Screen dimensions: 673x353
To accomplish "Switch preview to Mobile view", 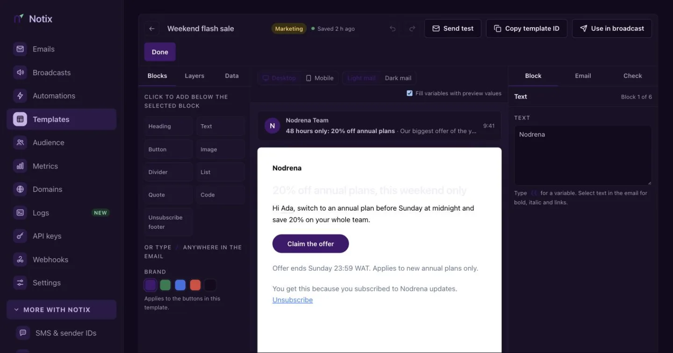I will [320, 78].
